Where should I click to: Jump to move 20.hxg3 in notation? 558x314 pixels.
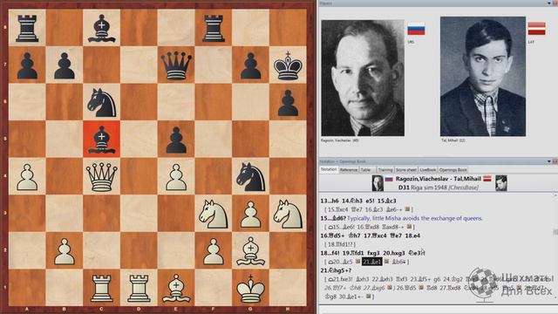pyautogui.click(x=394, y=253)
